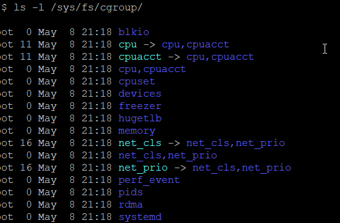Screen dimensions: 340x223
Task: Click the hugetlb directory name
Action: (140, 118)
